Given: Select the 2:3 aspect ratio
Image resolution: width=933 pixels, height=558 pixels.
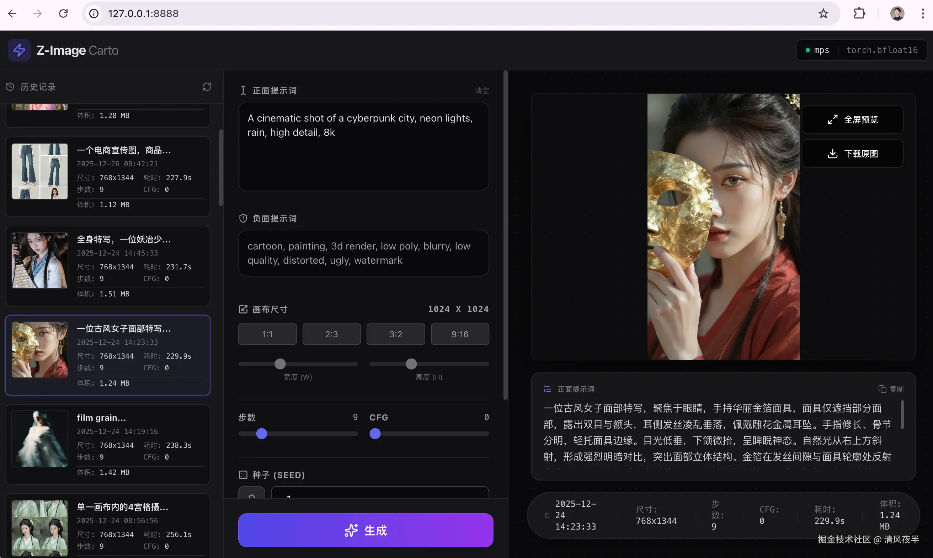Looking at the screenshot, I should (x=331, y=334).
